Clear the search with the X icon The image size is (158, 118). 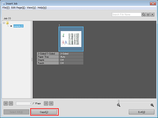tap(152, 15)
